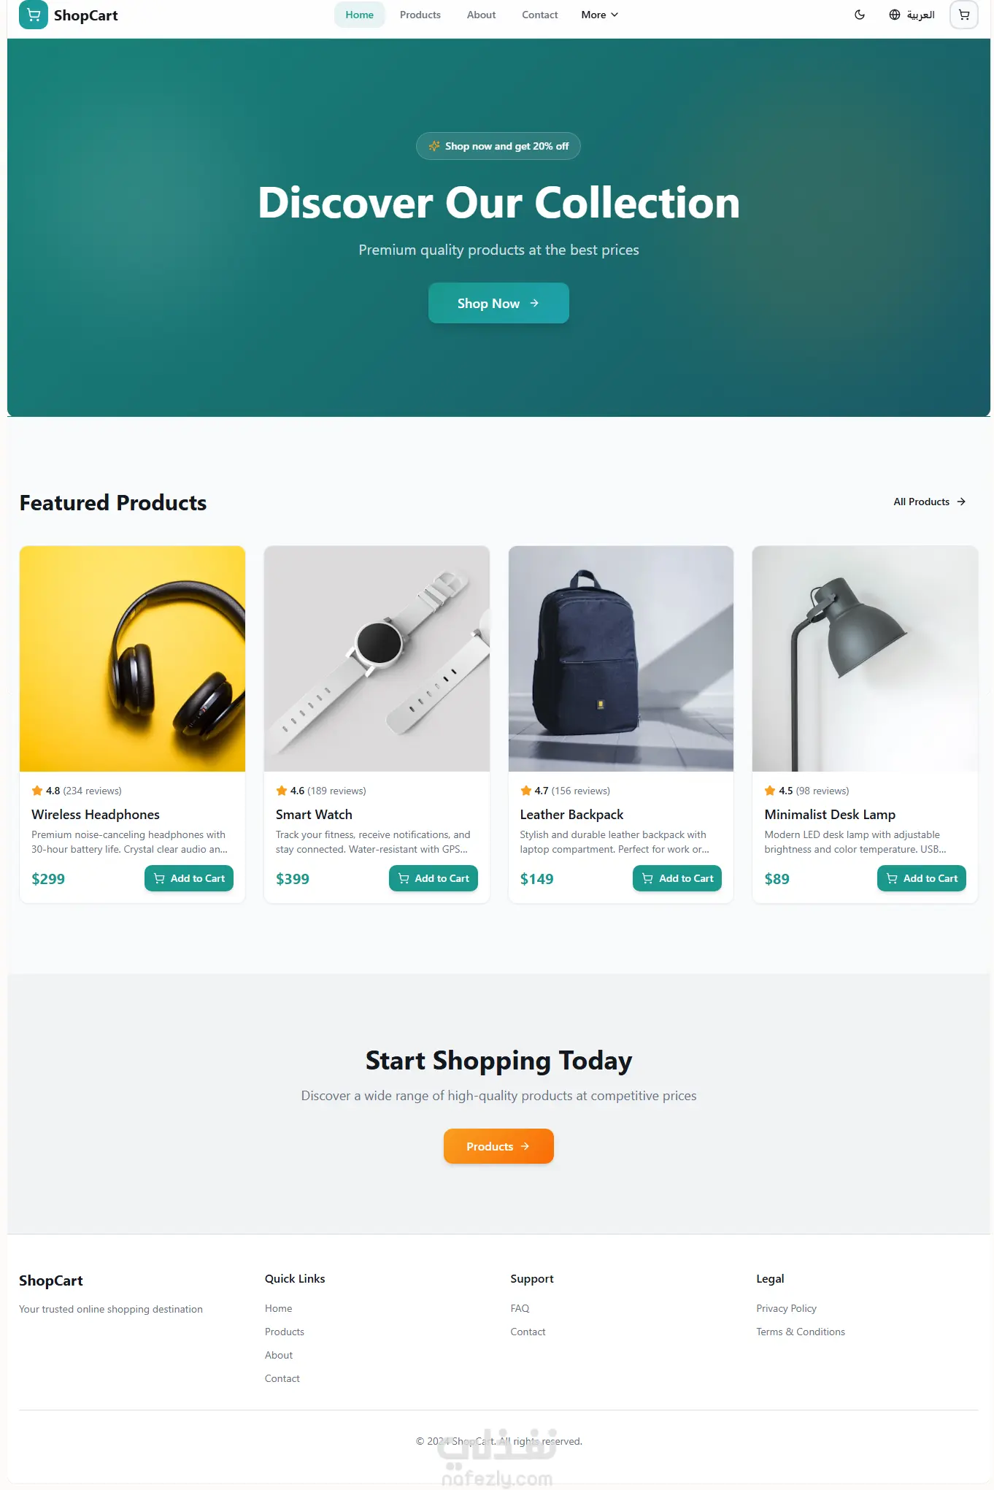This screenshot has width=994, height=1490.
Task: Open the shopping cart icon button
Action: (963, 15)
